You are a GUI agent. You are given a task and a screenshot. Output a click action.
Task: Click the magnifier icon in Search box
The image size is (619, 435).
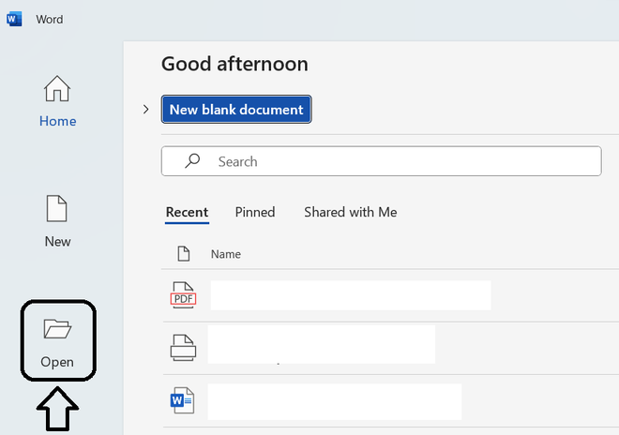[x=192, y=161]
